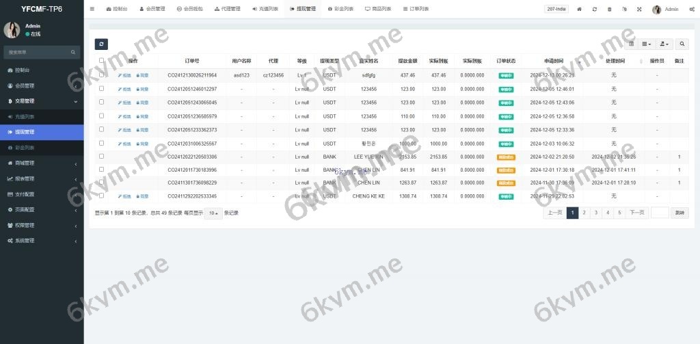Click the sidebar menu search field

[x=38, y=52]
